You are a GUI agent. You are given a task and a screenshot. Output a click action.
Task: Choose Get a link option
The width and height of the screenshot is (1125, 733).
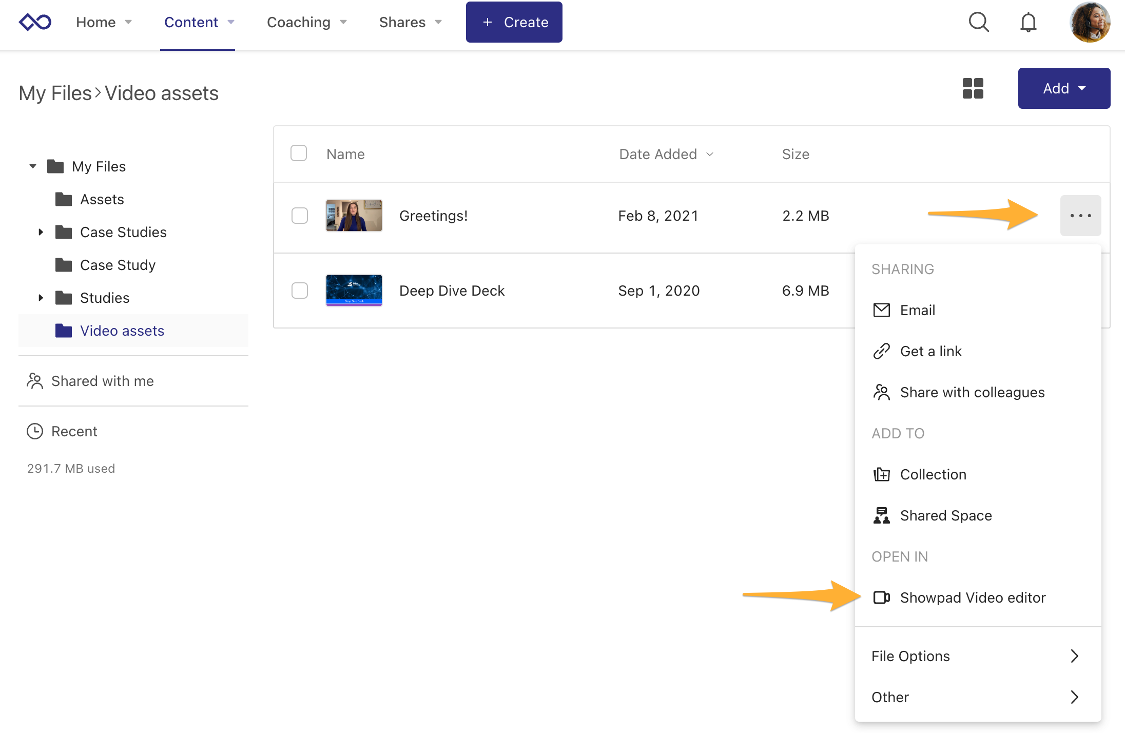point(930,351)
